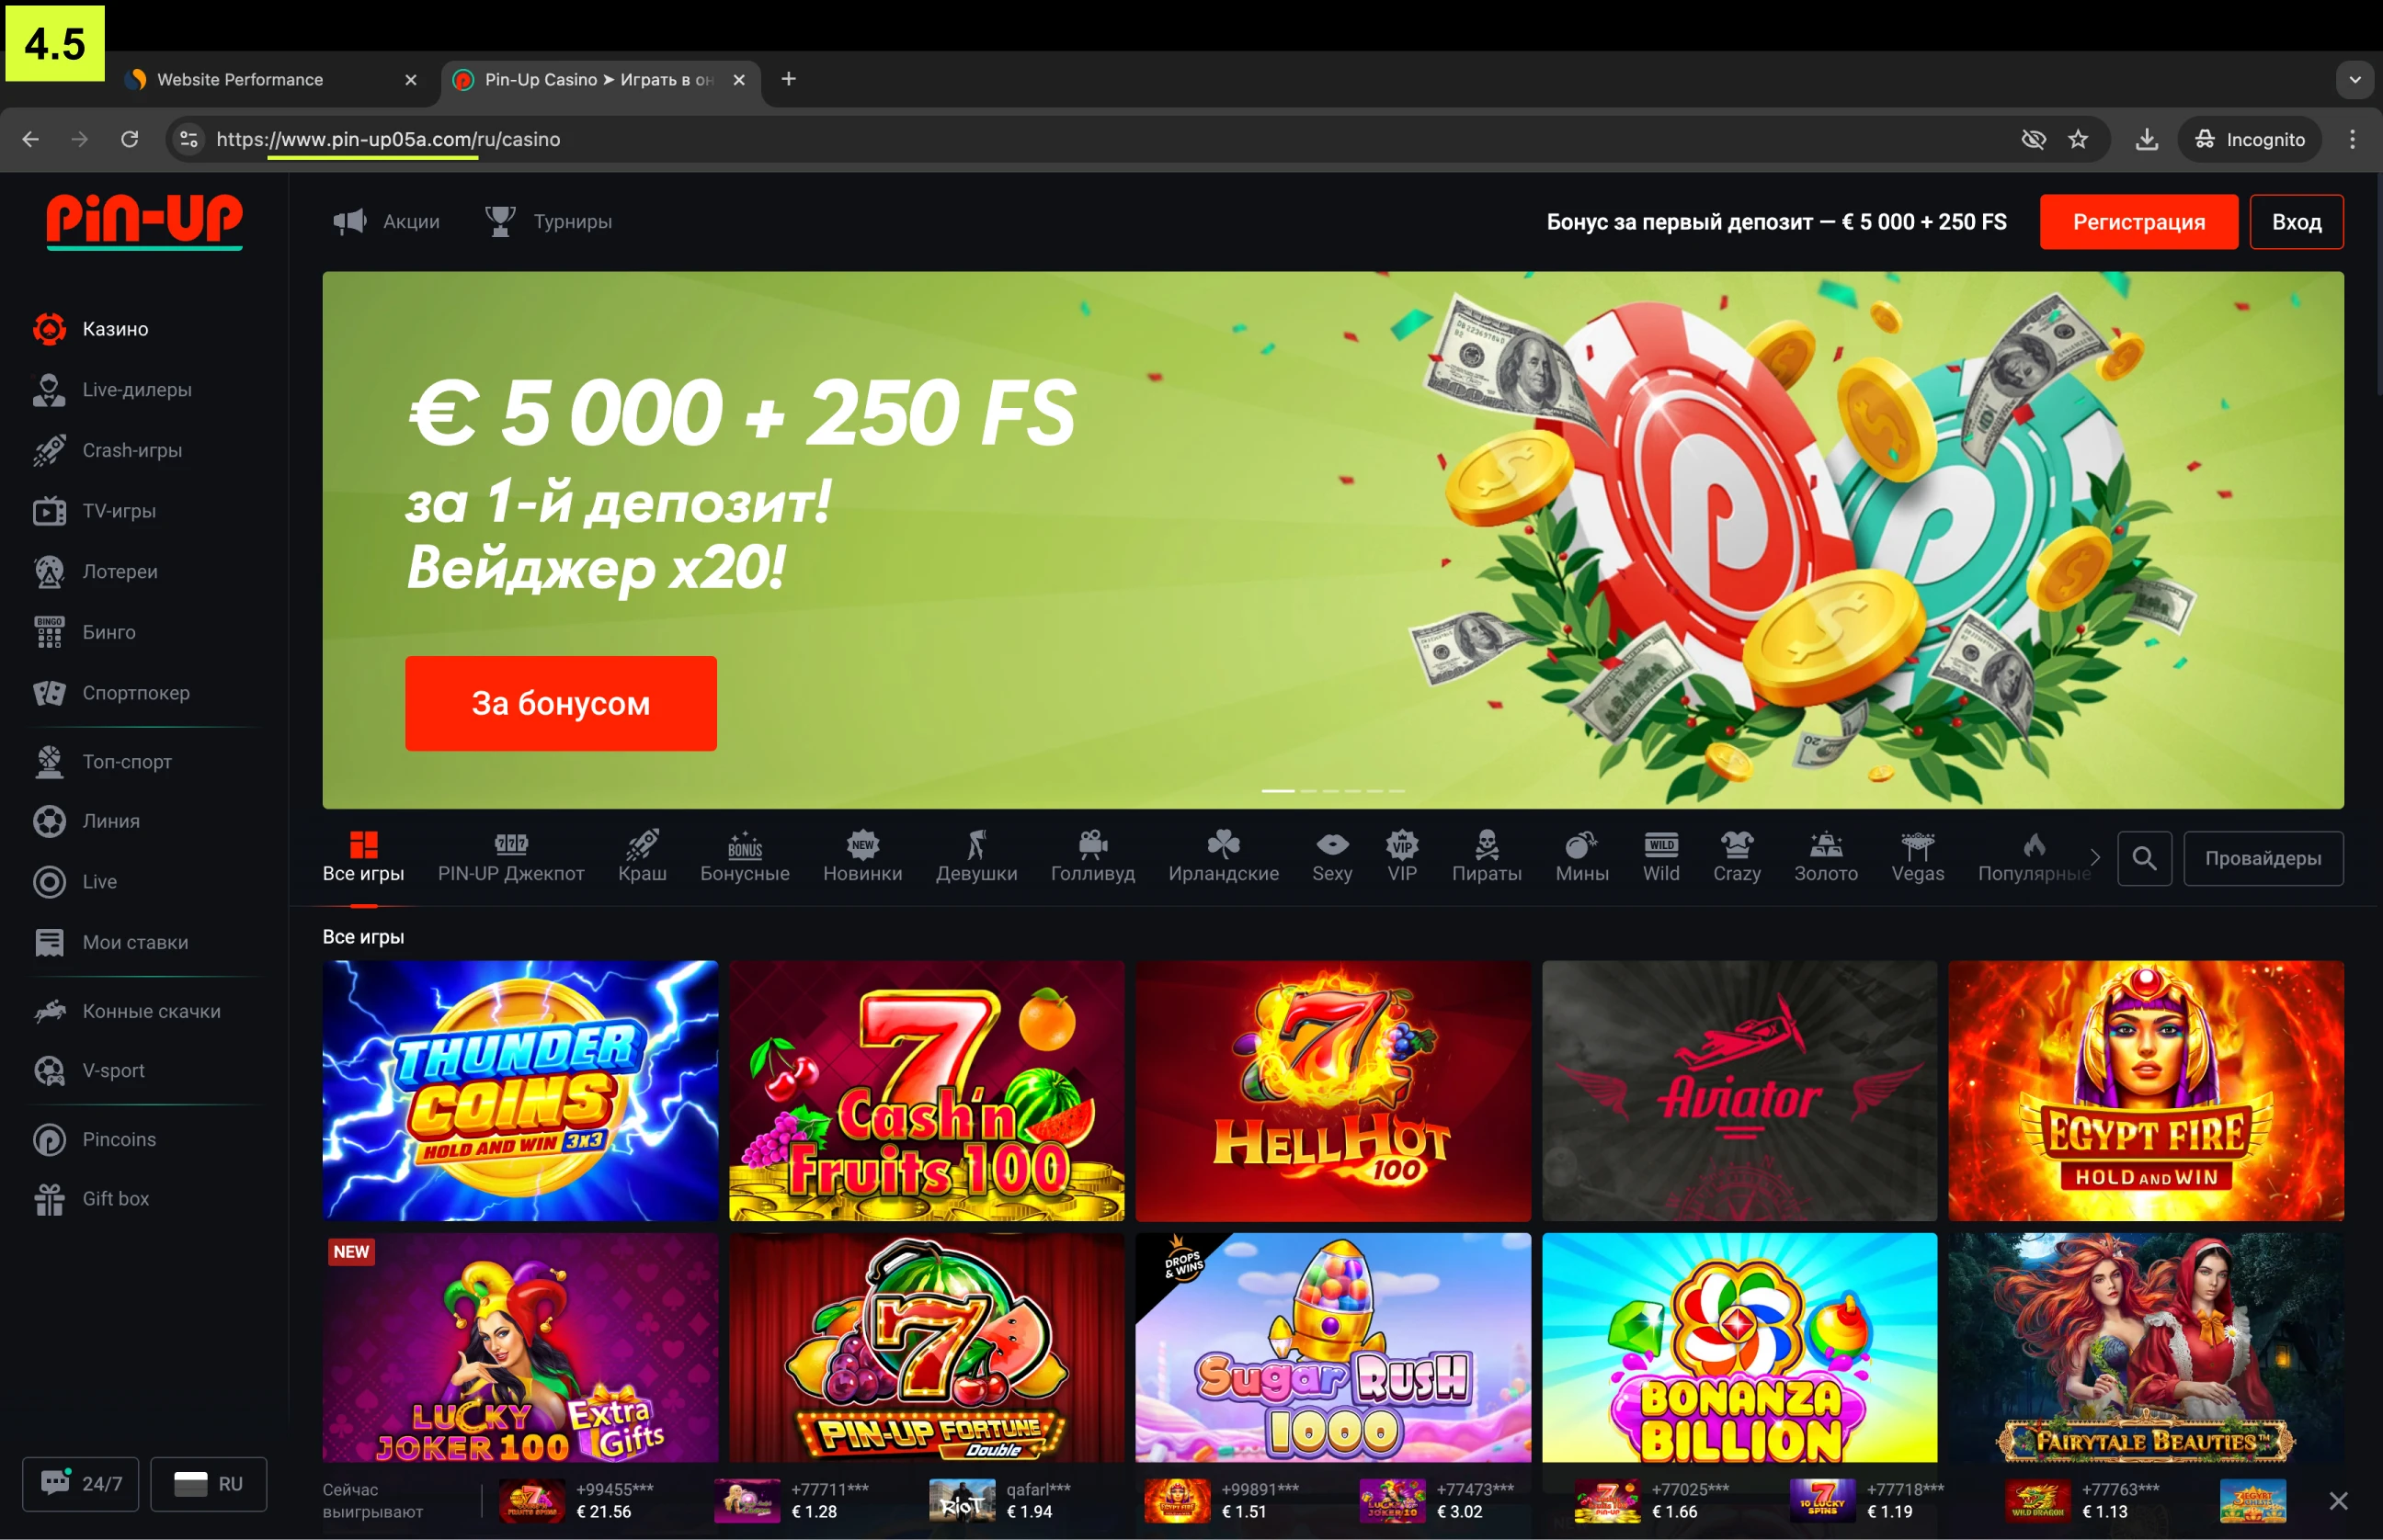2383x1540 pixels.
Task: Open the Aviator game thumbnail
Action: [x=1739, y=1090]
